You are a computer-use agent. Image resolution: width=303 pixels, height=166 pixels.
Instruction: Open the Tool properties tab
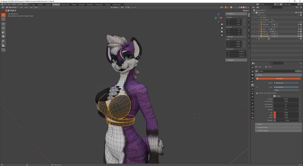pyautogui.click(x=252, y=67)
